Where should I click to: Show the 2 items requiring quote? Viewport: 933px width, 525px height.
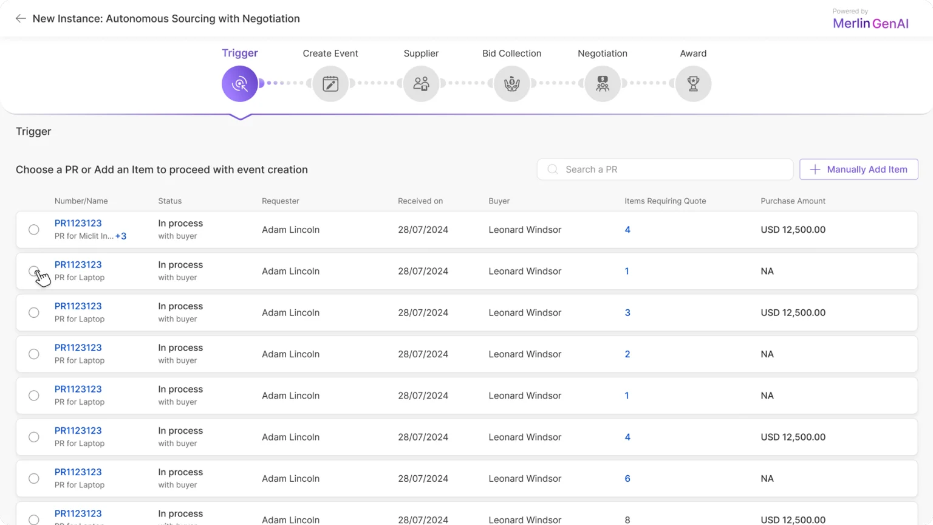627,354
